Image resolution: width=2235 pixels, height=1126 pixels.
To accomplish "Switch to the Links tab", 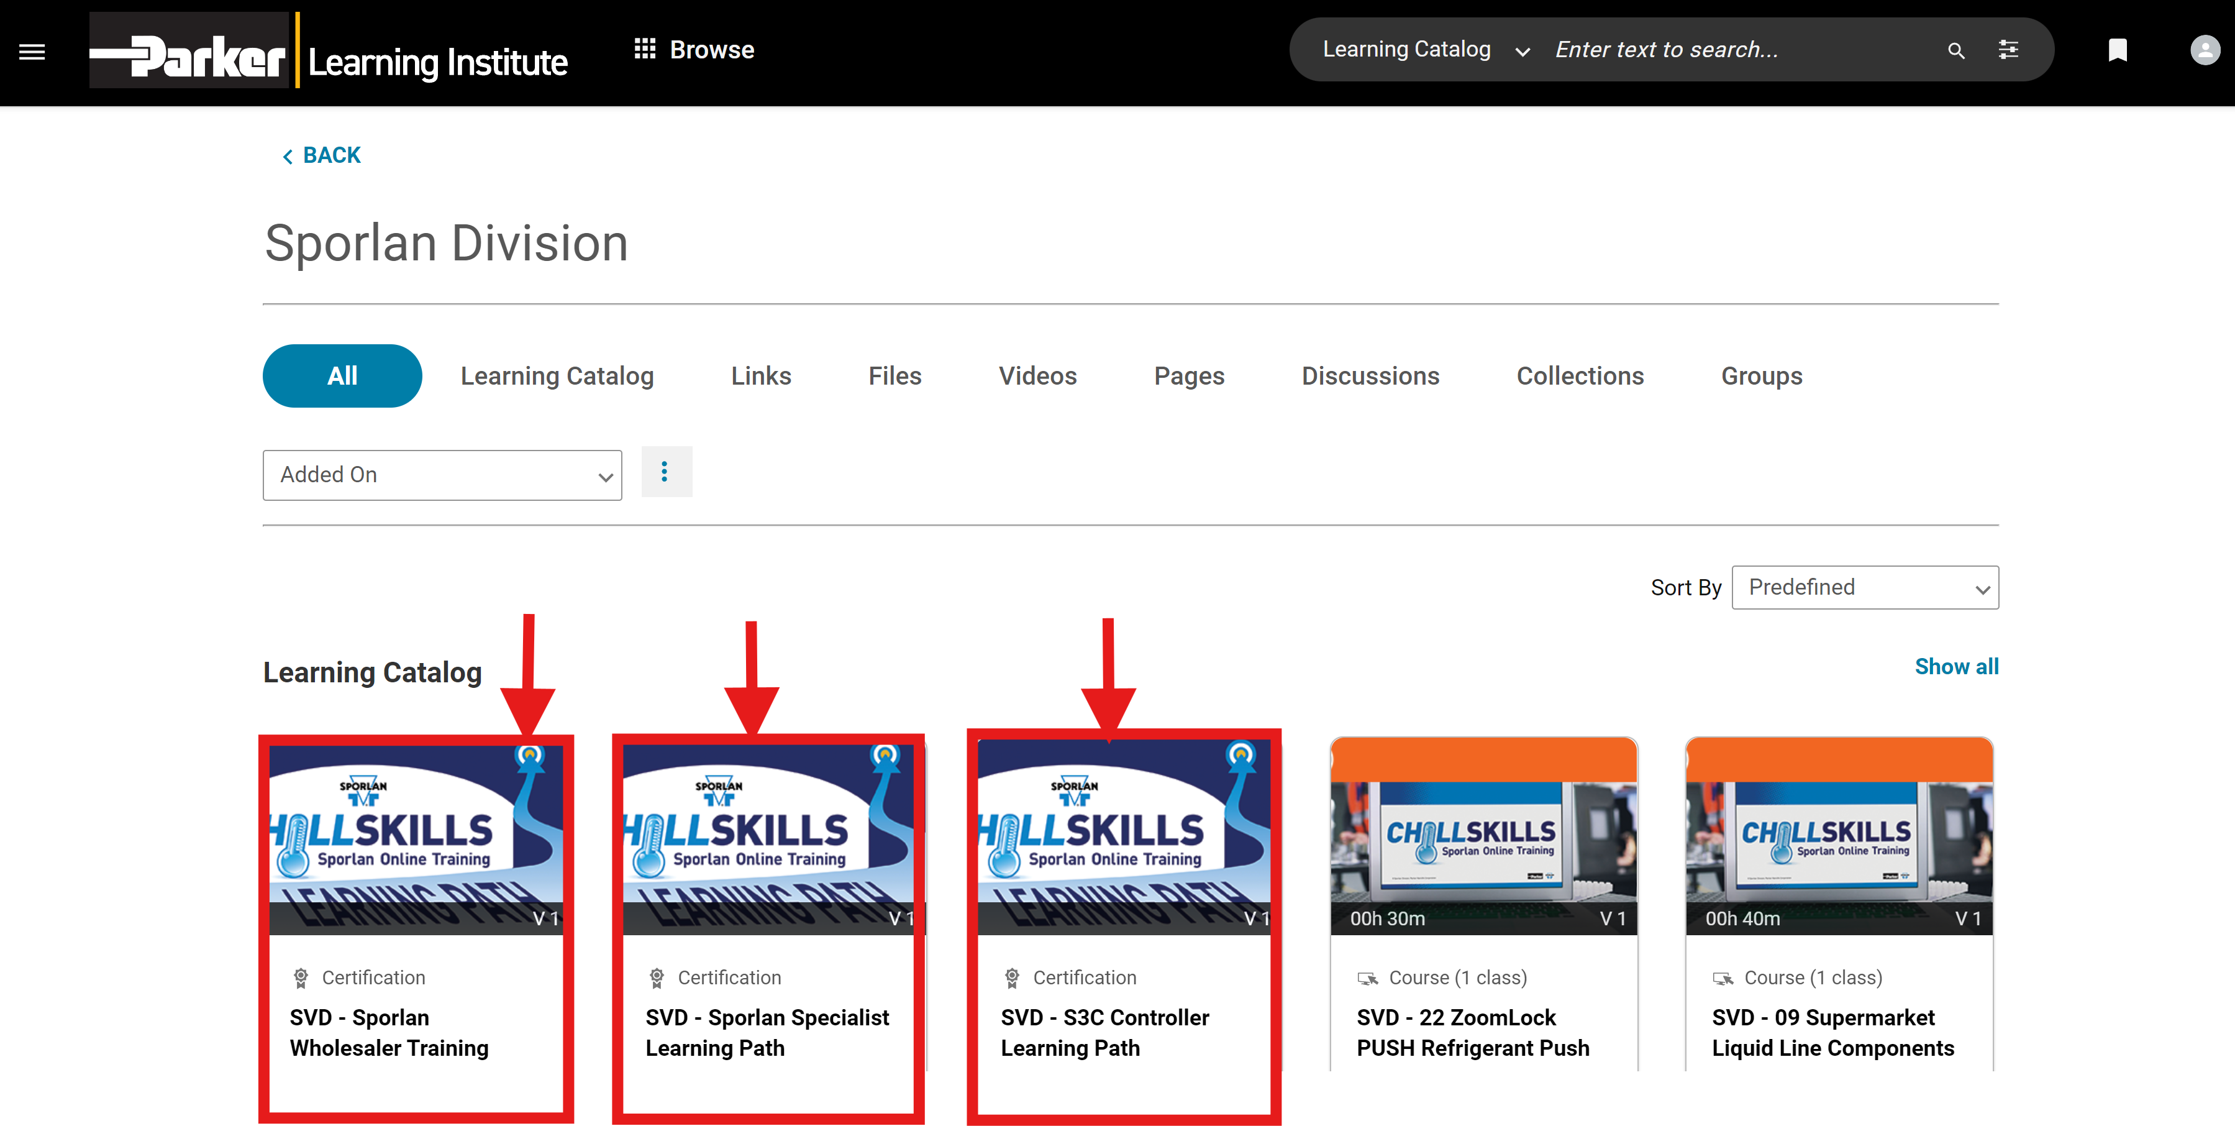I will [x=761, y=376].
